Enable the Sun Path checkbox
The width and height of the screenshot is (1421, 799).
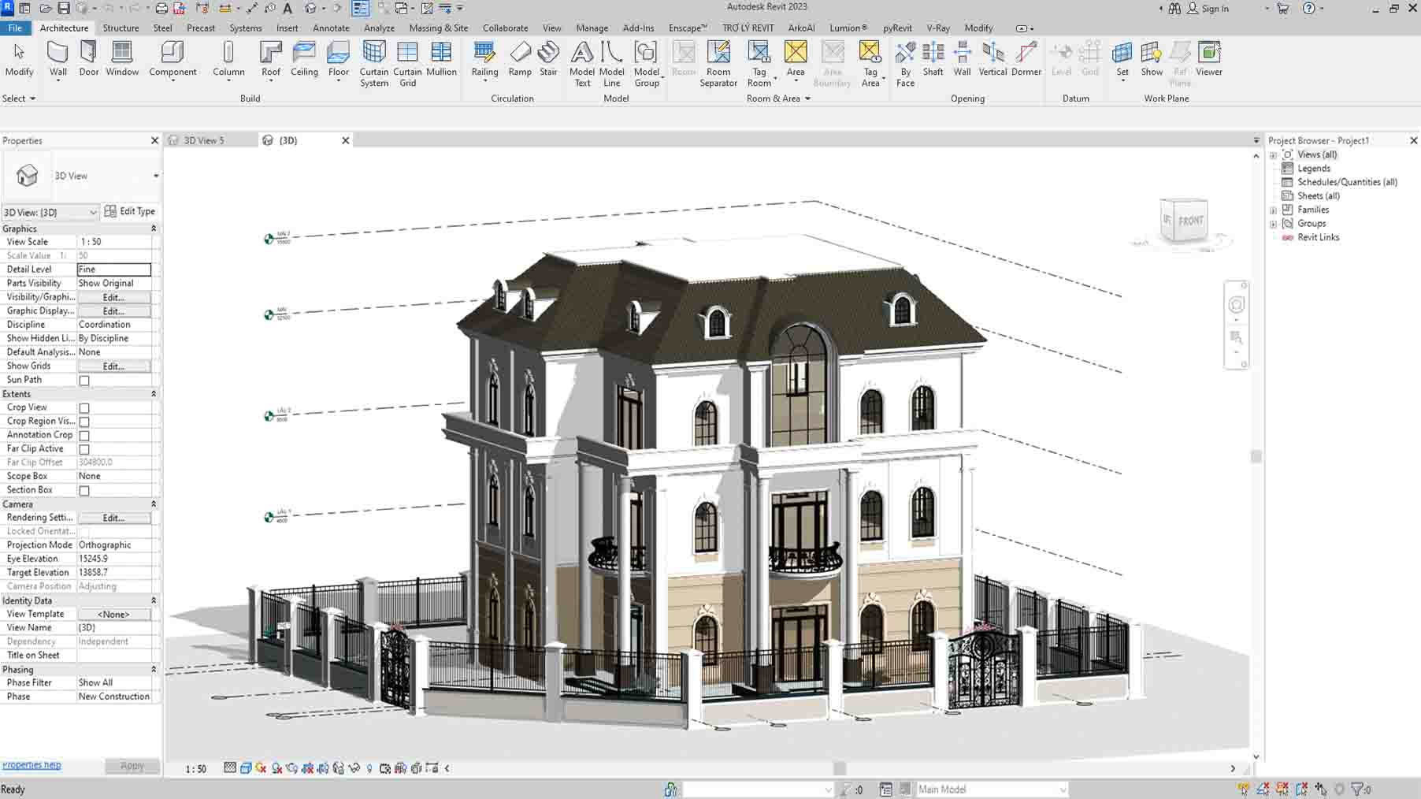click(84, 381)
